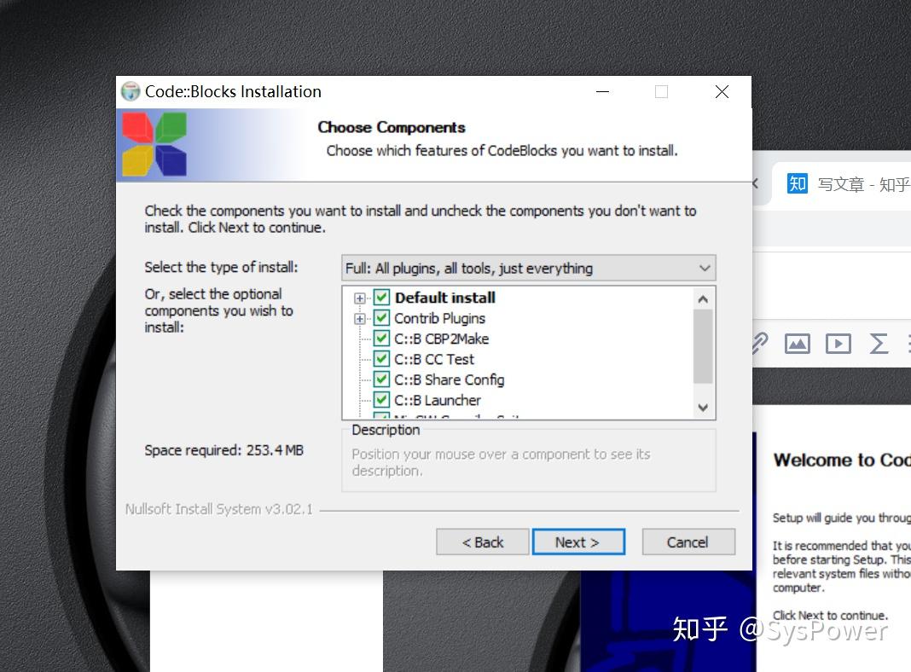Expand the Contrib Plugins tree node
This screenshot has width=911, height=672.
click(x=360, y=319)
